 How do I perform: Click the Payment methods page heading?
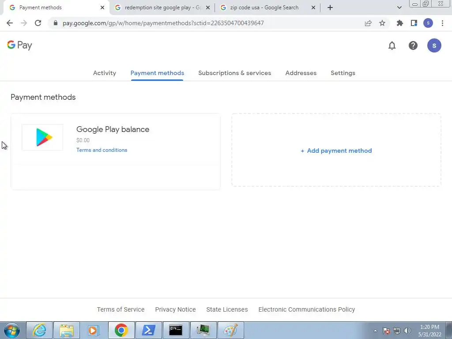tap(43, 97)
